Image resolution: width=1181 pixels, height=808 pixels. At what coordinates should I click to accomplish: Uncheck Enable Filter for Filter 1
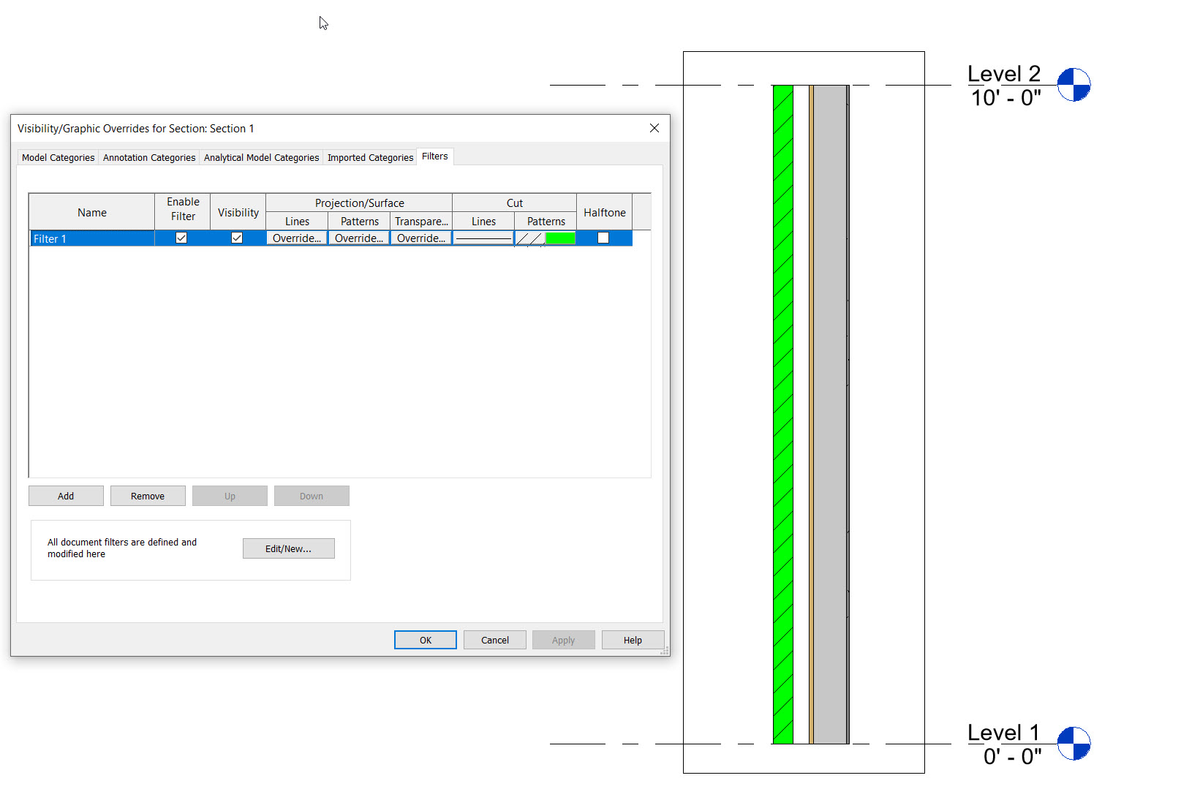181,238
